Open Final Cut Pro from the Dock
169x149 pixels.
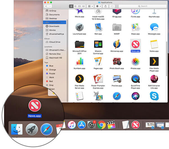[x=111, y=125]
